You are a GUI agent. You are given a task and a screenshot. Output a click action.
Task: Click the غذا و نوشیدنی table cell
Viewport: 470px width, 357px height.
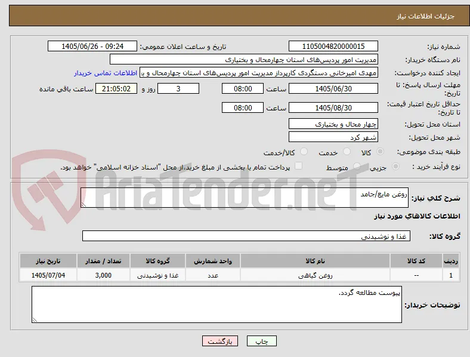tap(157, 275)
